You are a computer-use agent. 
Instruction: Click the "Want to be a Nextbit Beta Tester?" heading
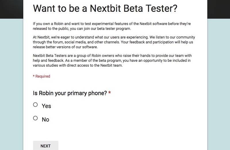tap(105, 9)
